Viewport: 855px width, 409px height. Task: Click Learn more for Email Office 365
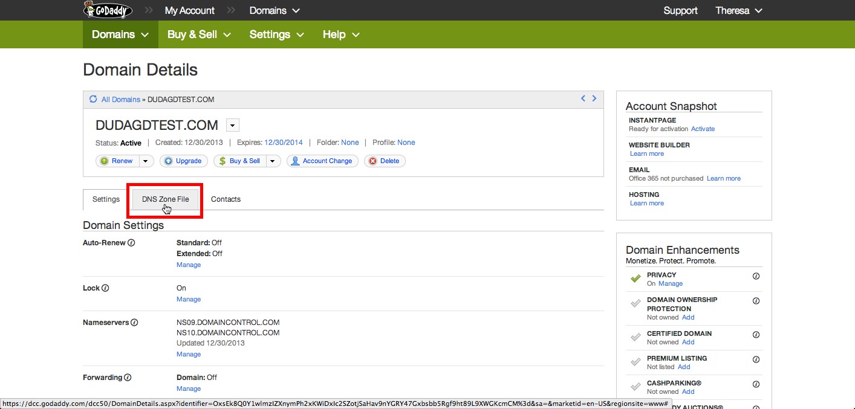(724, 178)
